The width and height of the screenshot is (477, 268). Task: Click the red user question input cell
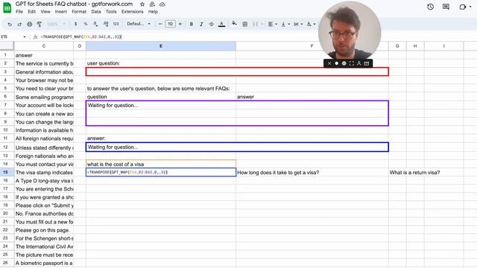[237, 71]
